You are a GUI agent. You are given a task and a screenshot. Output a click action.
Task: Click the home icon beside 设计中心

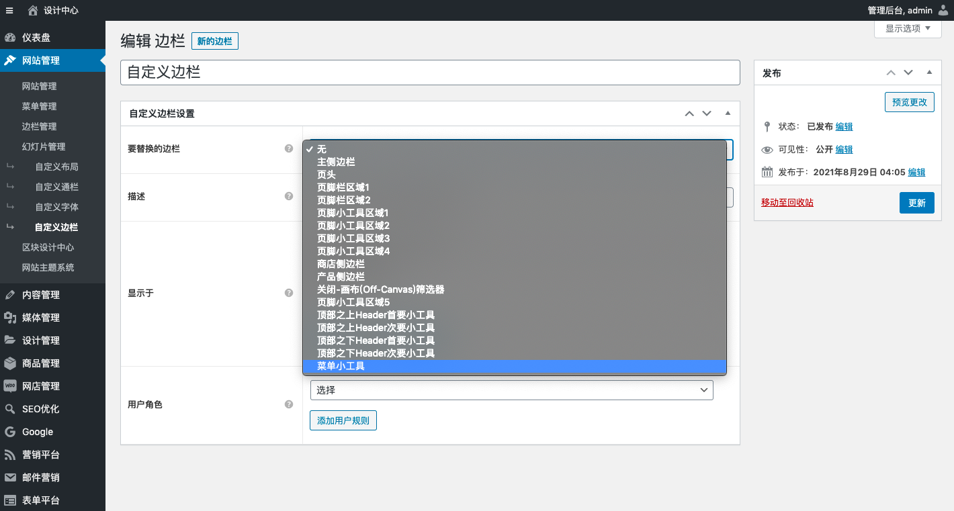33,10
